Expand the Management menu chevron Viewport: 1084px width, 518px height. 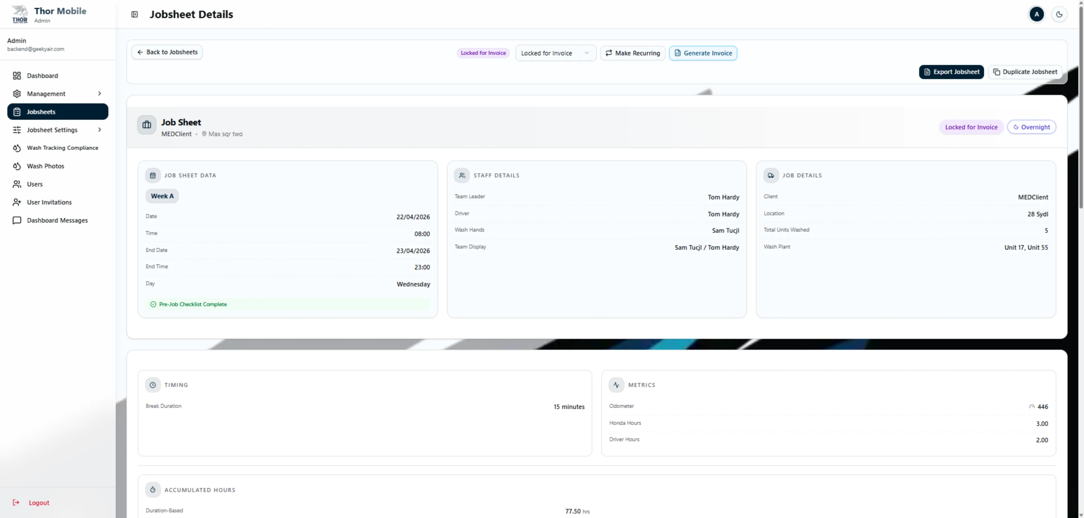click(x=99, y=93)
